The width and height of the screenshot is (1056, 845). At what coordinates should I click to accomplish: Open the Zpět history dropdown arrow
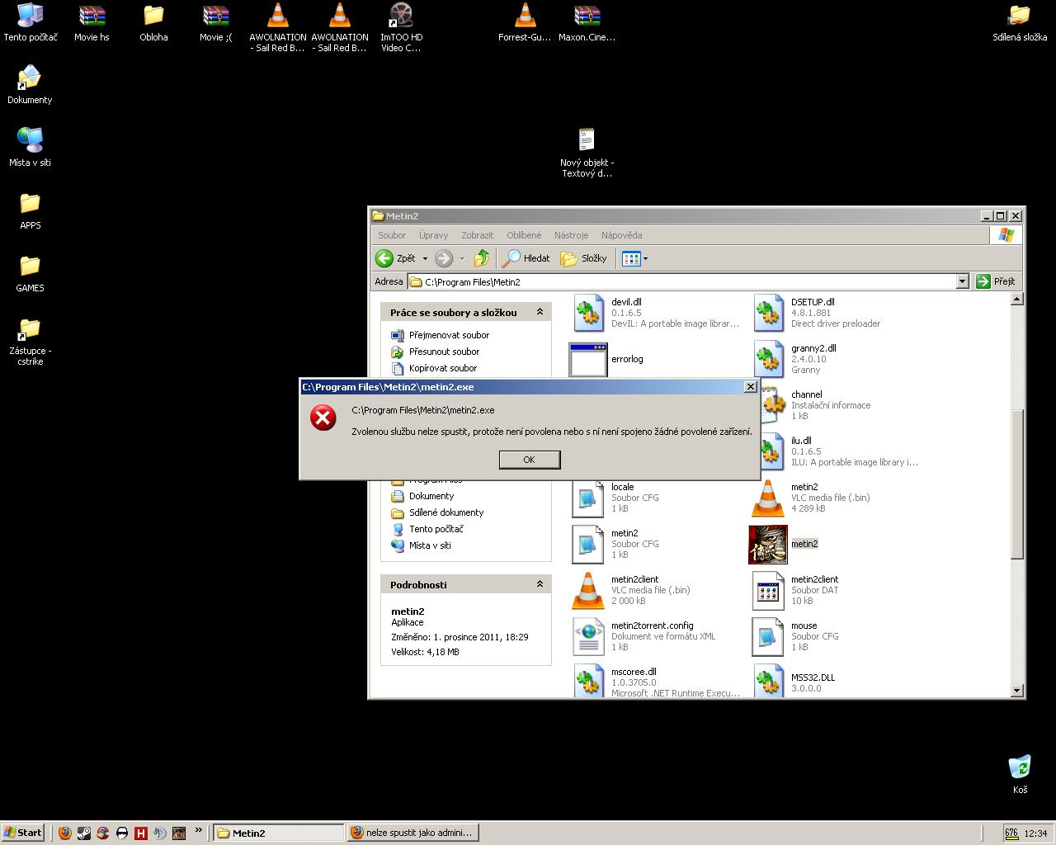pyautogui.click(x=425, y=258)
